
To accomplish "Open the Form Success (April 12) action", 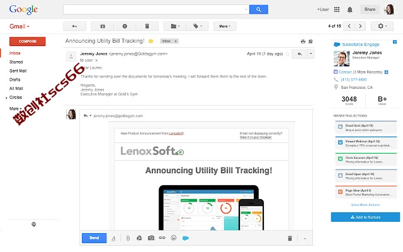I will [x=366, y=159].
